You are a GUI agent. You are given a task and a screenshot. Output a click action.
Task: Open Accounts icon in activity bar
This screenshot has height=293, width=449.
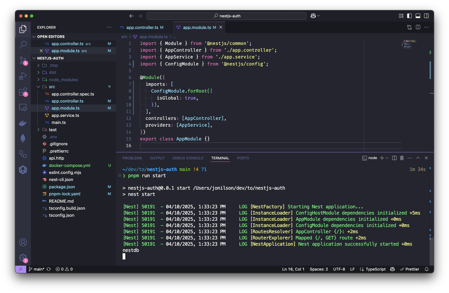(x=23, y=242)
